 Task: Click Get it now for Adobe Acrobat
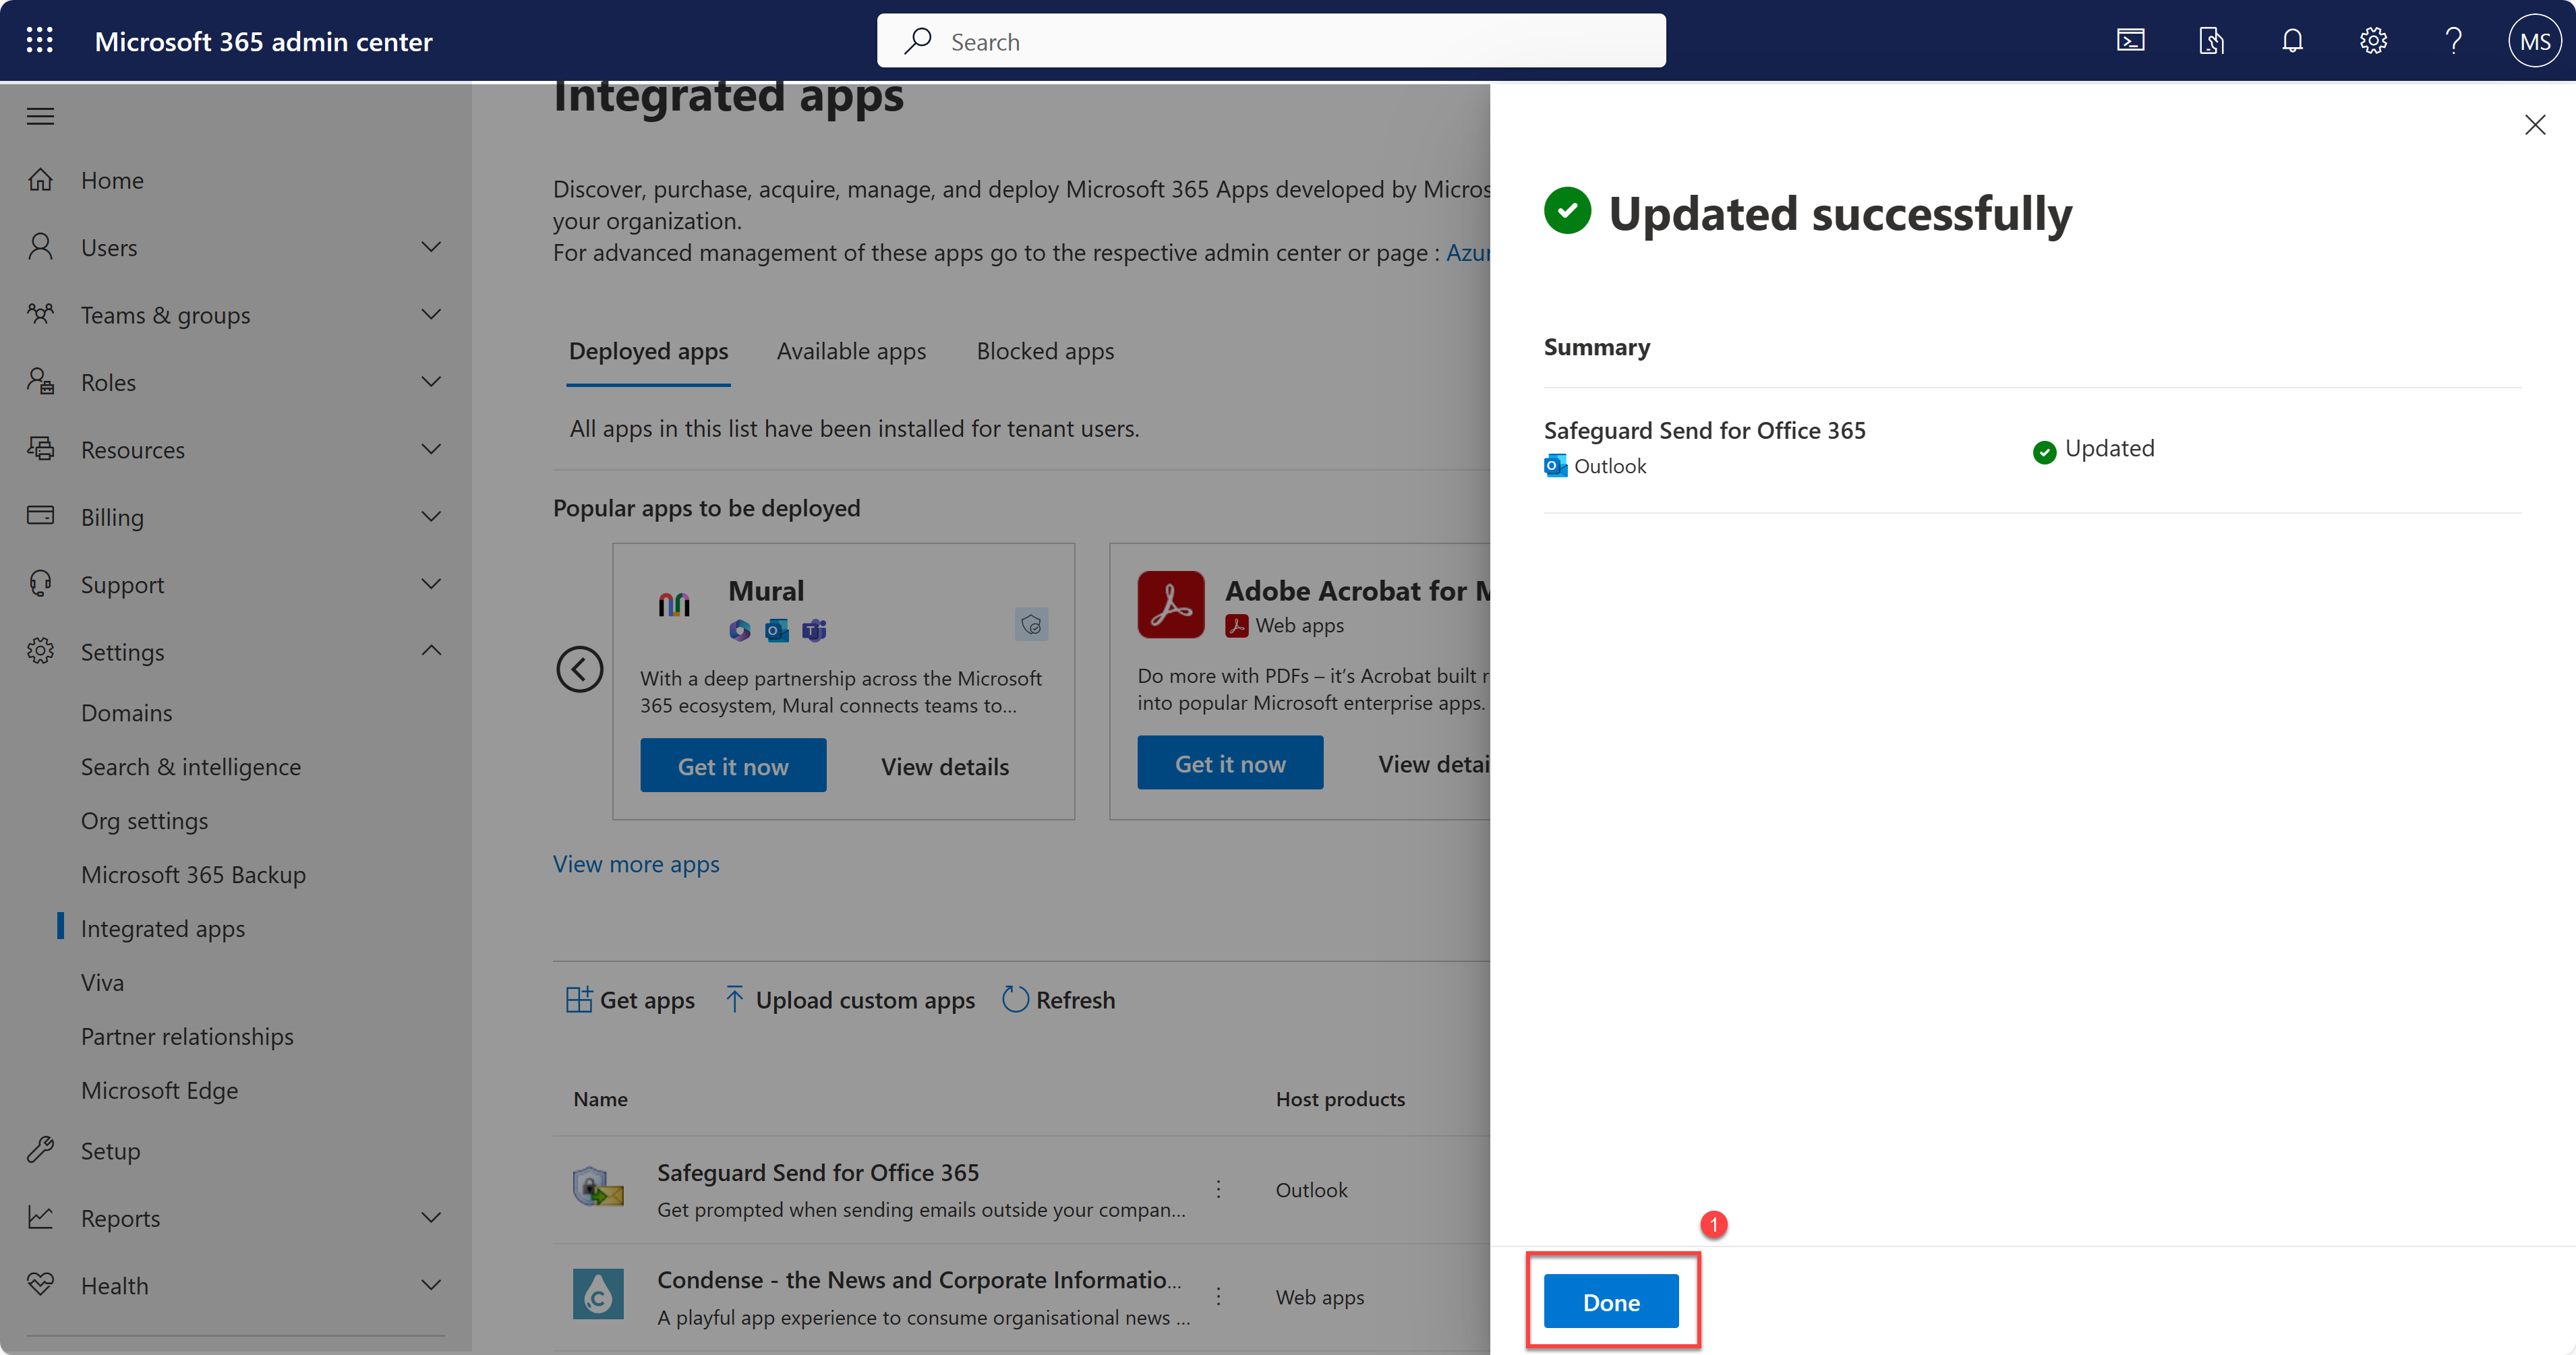[x=1229, y=763]
